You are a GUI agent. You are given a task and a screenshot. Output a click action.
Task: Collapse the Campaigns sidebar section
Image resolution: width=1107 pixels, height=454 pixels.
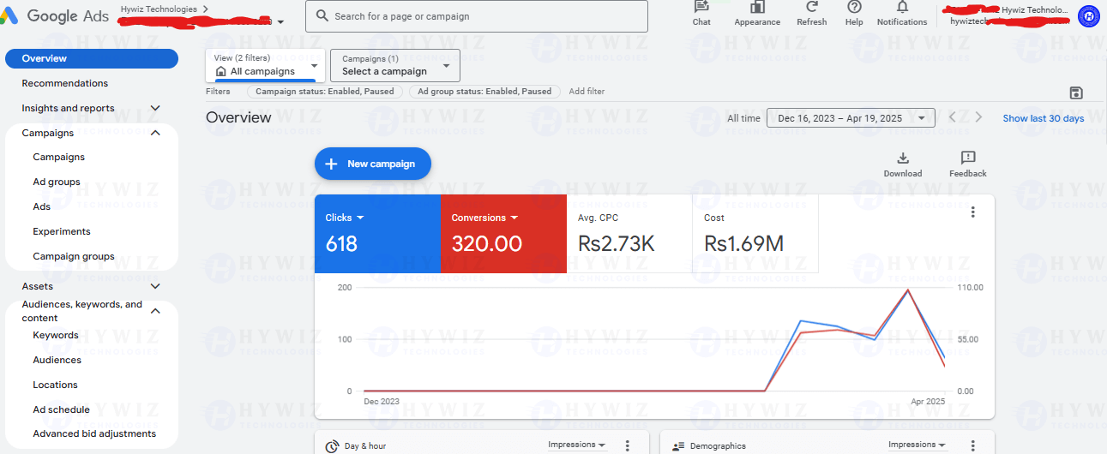coord(155,133)
